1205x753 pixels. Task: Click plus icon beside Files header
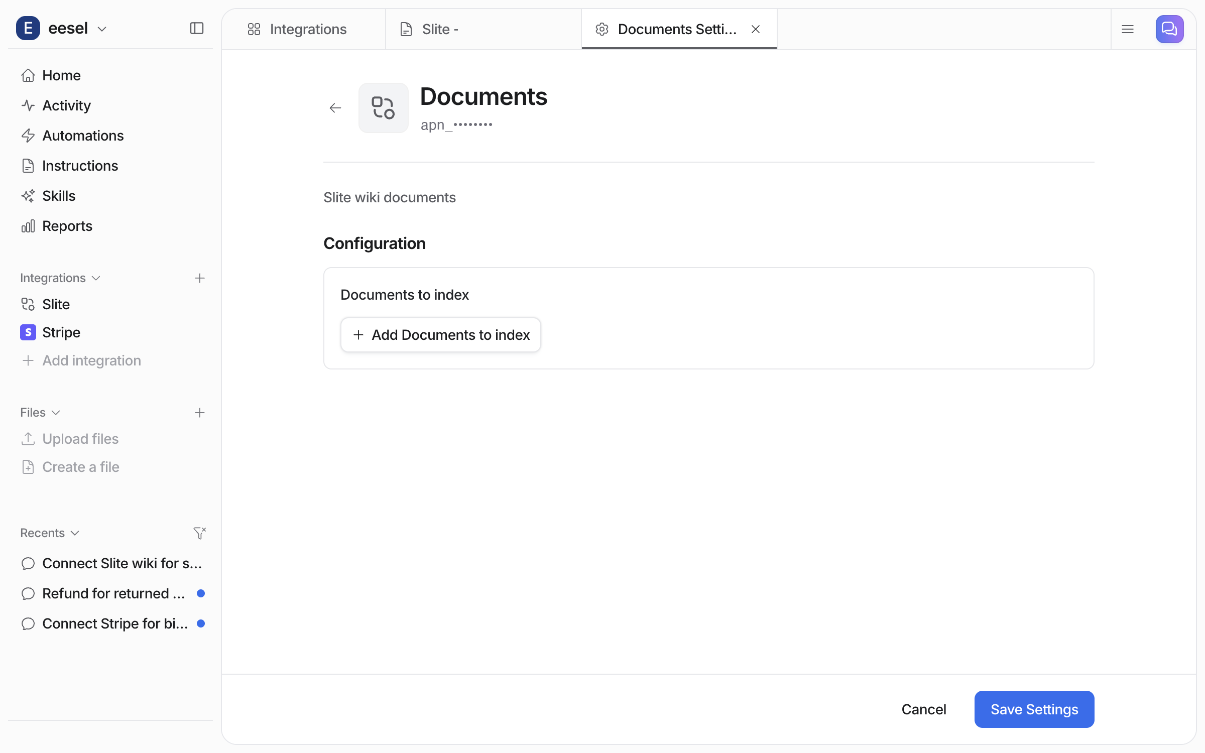tap(200, 413)
